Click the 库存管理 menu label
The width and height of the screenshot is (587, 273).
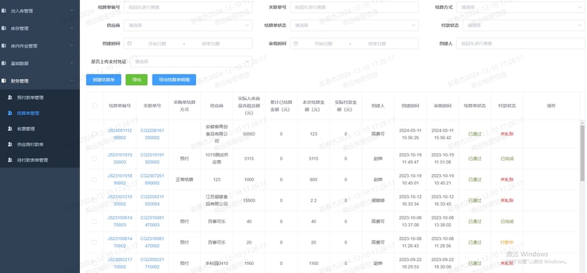(20, 29)
